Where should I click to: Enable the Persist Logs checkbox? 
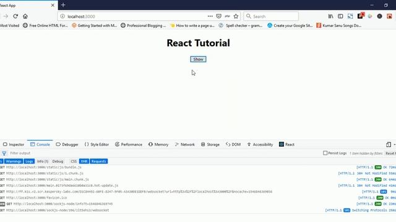click(x=325, y=153)
